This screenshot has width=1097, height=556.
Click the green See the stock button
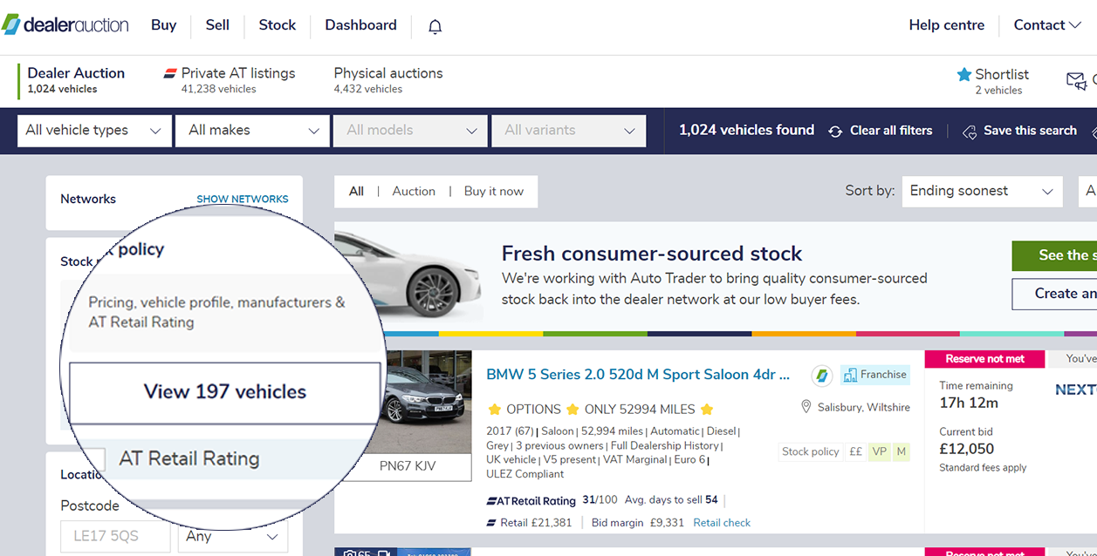point(1054,256)
